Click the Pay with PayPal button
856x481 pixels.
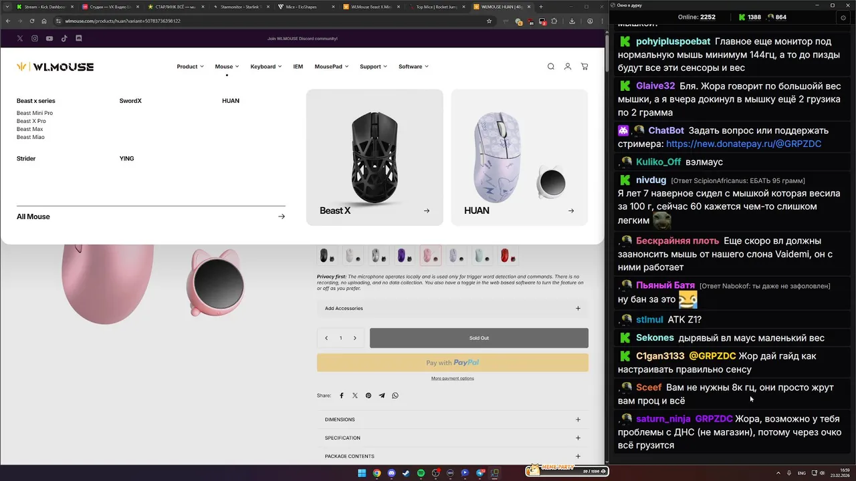pyautogui.click(x=453, y=363)
